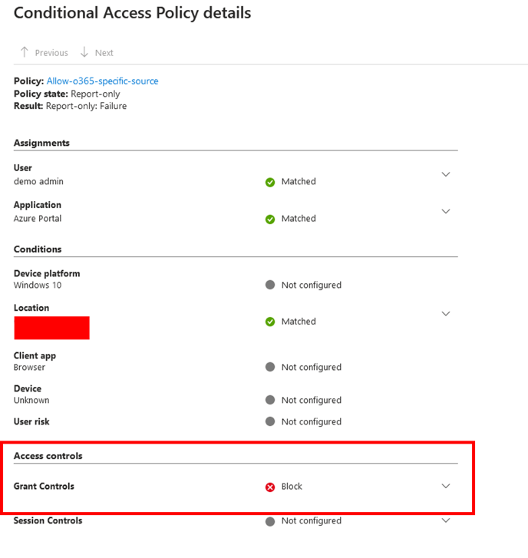
Task: Click the green Matched icon for Application
Action: [270, 219]
